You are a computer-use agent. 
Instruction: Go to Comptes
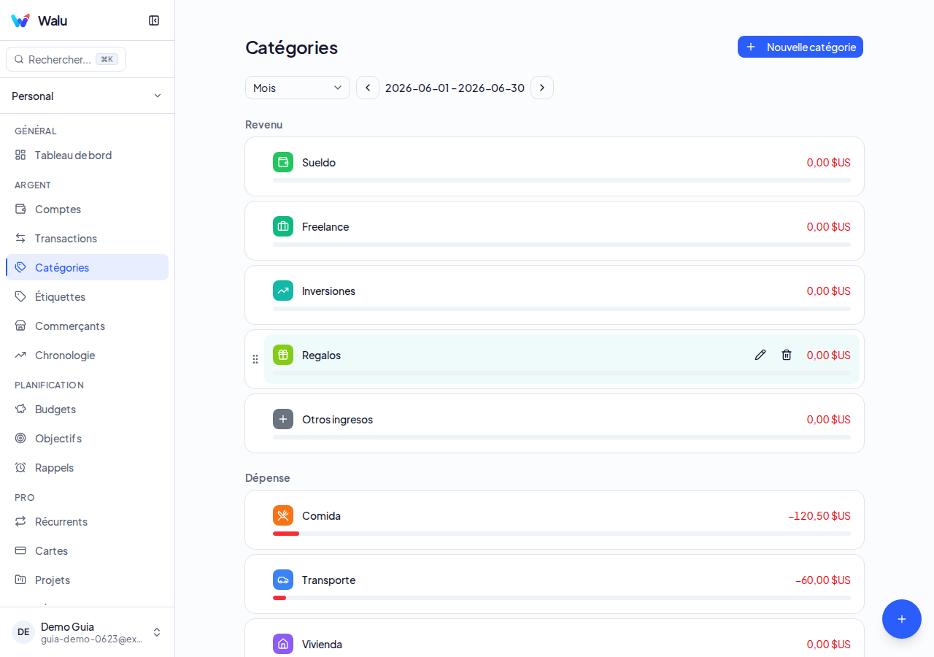point(87,209)
